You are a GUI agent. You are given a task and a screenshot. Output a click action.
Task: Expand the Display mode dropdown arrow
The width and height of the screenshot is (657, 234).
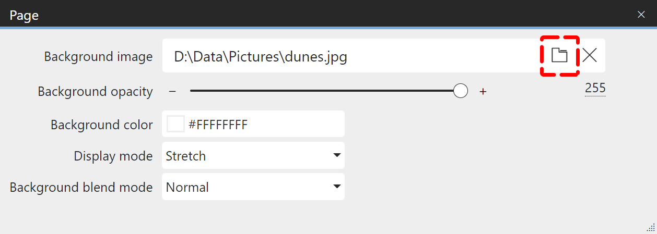coord(337,155)
